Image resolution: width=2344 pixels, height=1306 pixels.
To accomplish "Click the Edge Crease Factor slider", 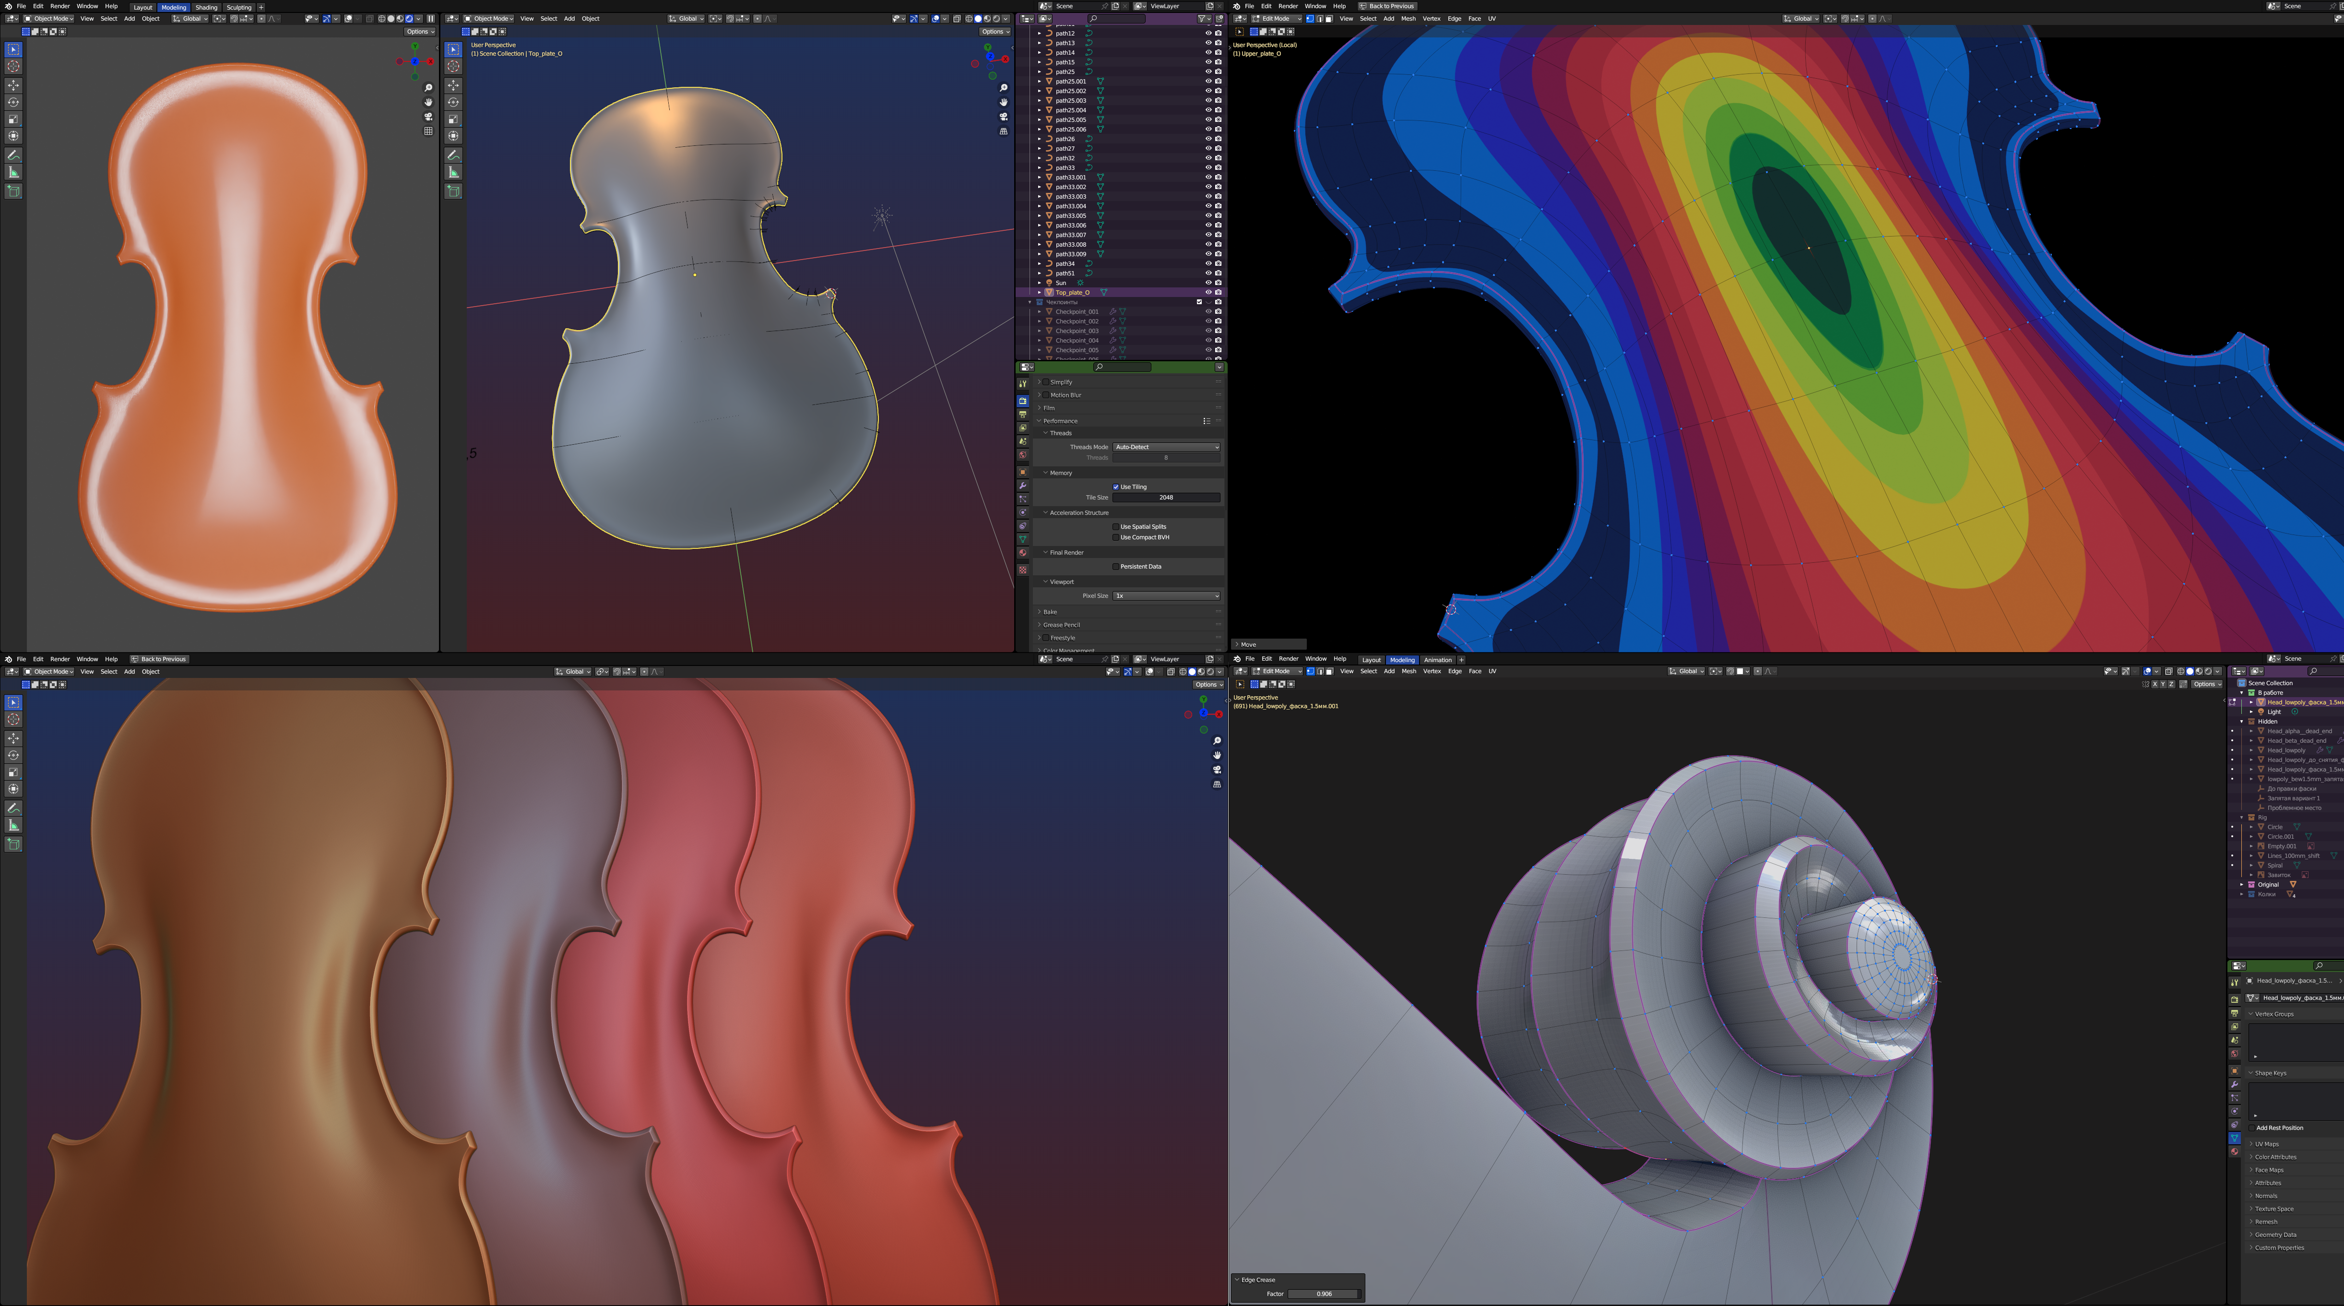I will [1324, 1293].
